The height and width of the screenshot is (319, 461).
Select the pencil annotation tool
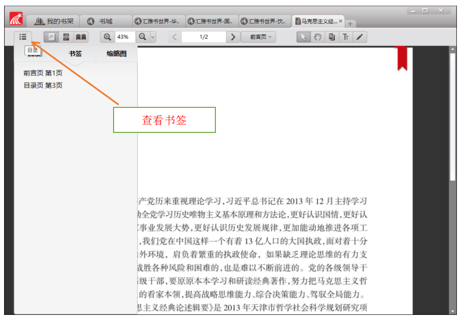tap(360, 37)
